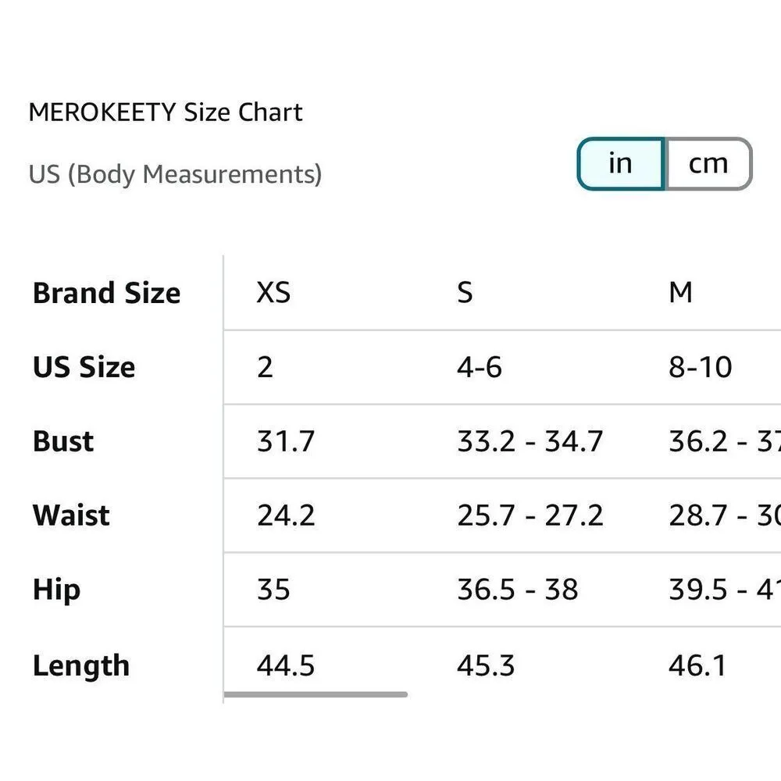Image resolution: width=781 pixels, height=781 pixels.
Task: Click the Bust row label
Action: (63, 441)
